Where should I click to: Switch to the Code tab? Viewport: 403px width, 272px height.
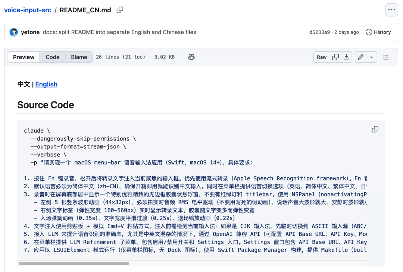click(53, 57)
